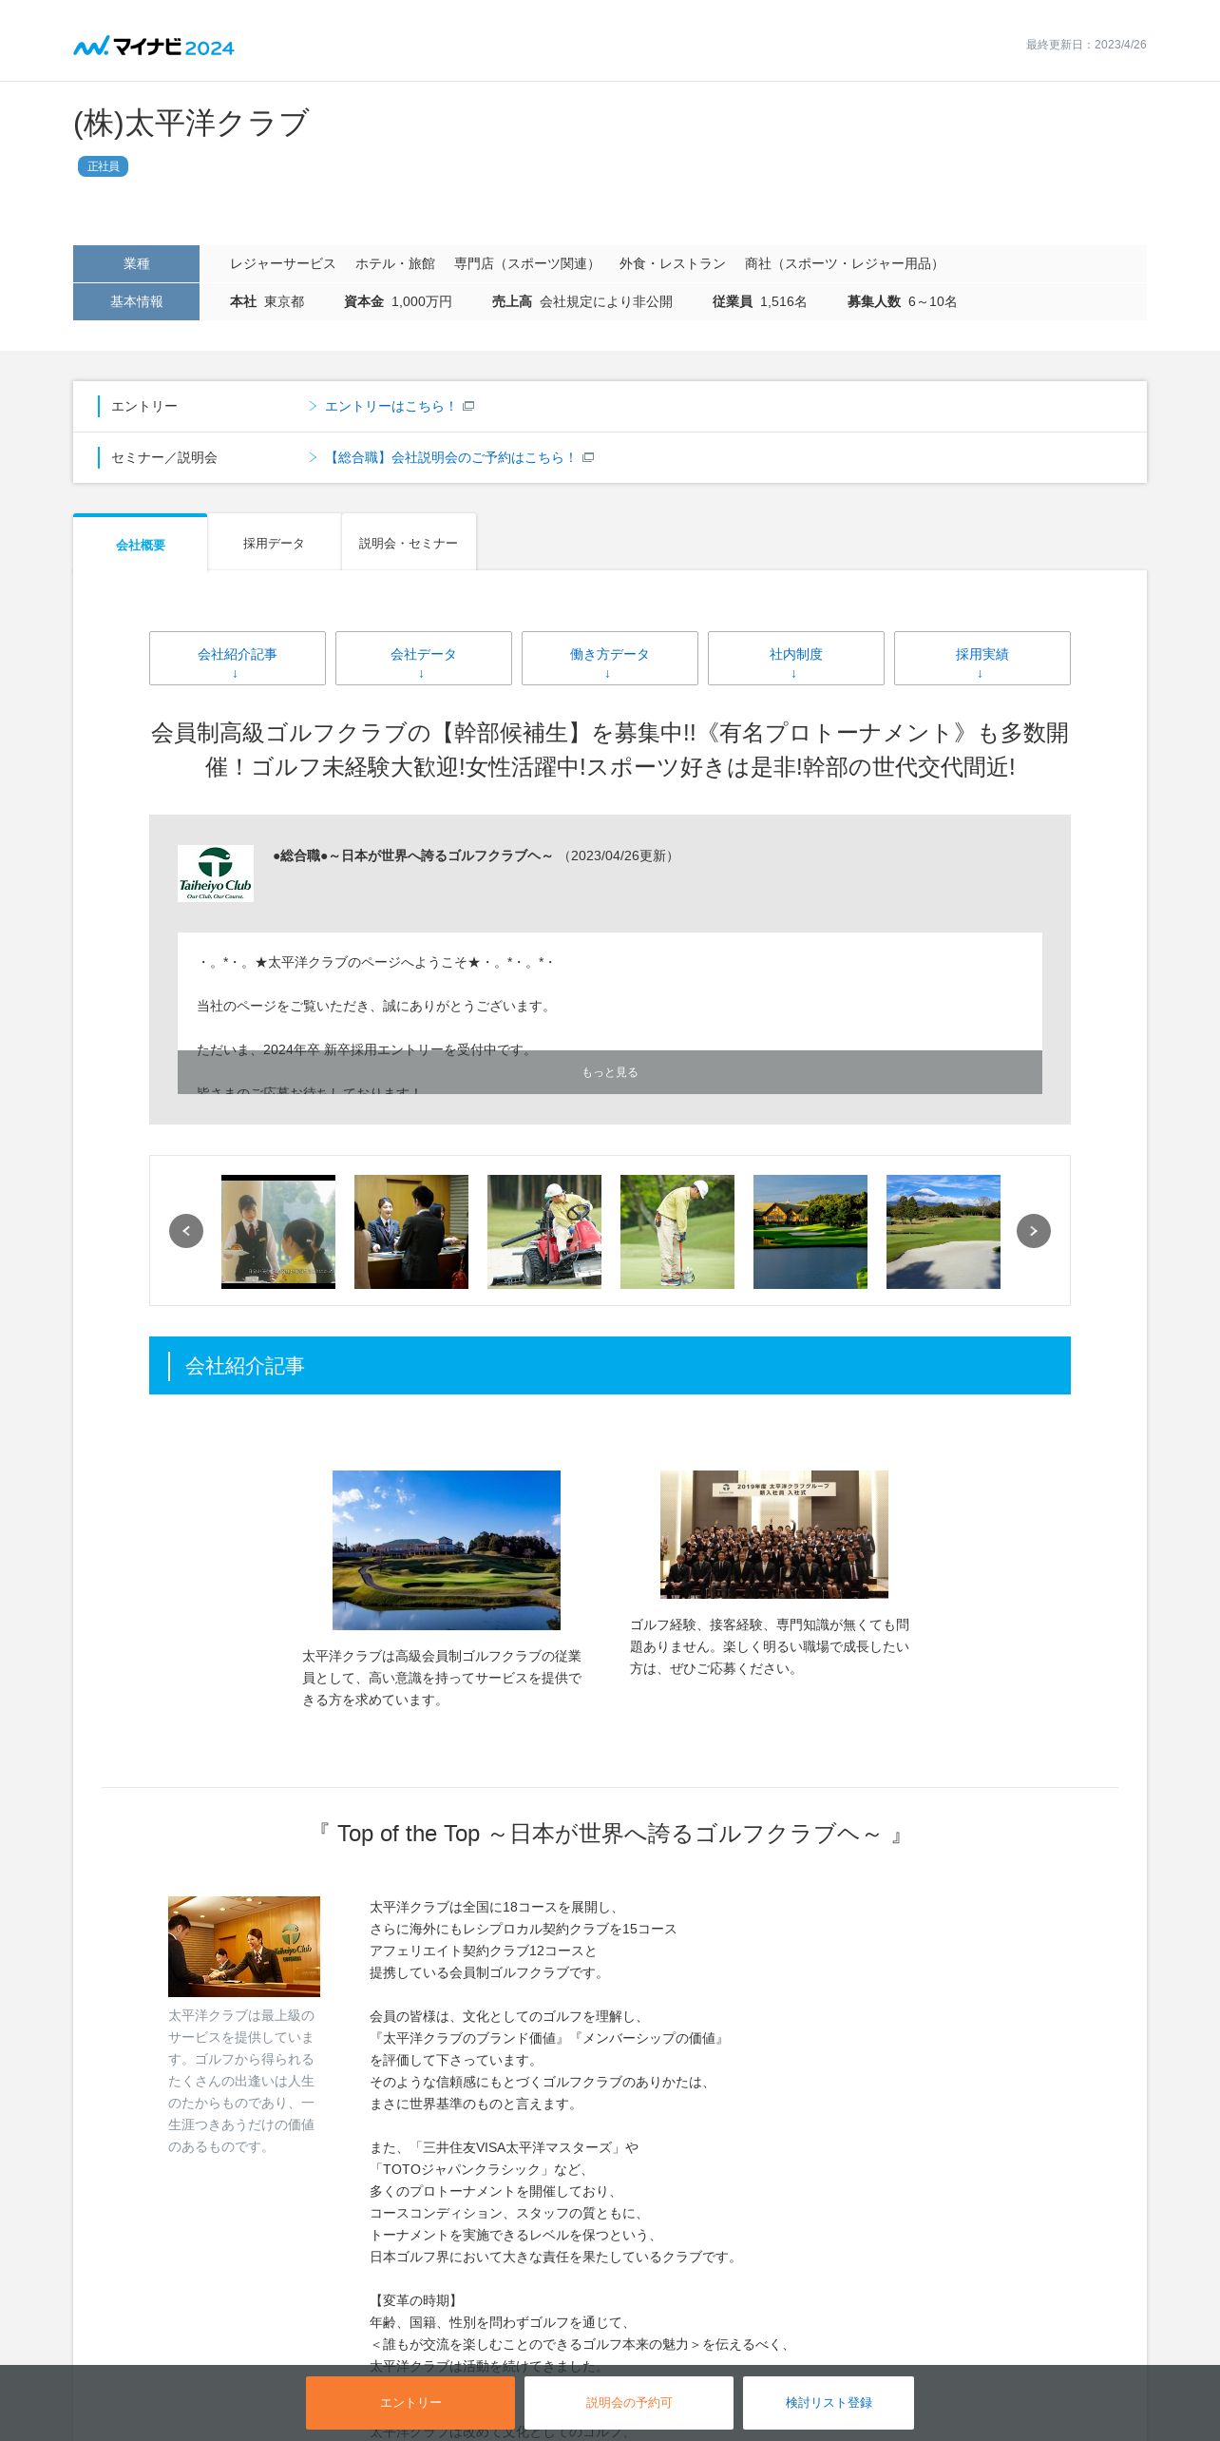Click external-link icon beside エントリーはこちら
Image resolution: width=1220 pixels, height=2441 pixels.
[468, 406]
